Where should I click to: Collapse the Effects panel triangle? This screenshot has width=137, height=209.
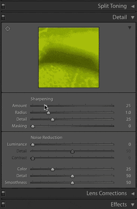point(133,205)
